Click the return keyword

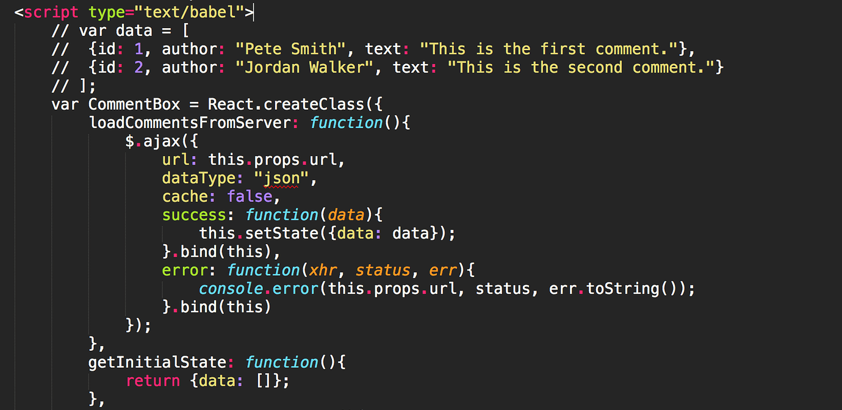pos(153,381)
